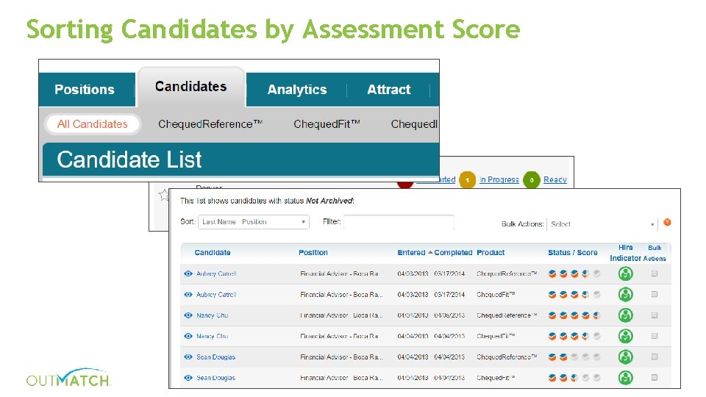Tick the bulk checkbox in third row (Nancy Chu)
This screenshot has height=397, width=706.
click(655, 315)
